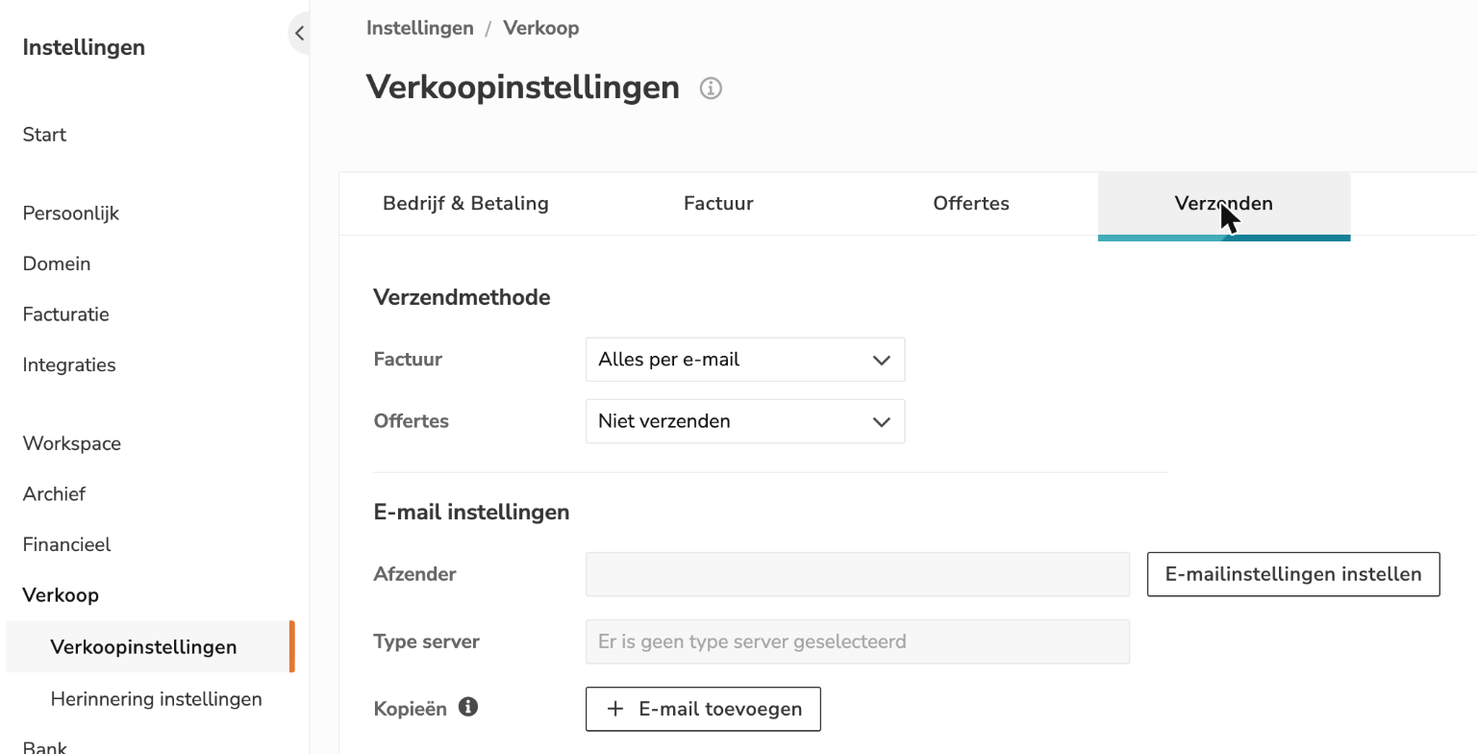
Task: Click the Afzender input field
Action: 858,574
